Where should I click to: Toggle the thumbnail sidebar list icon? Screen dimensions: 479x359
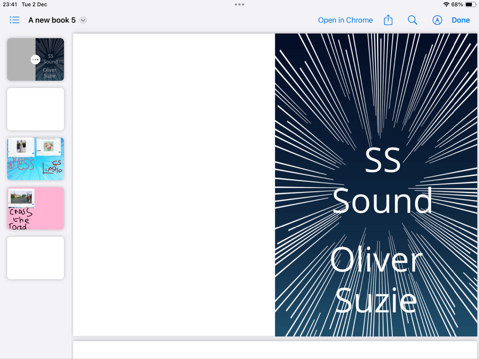[x=15, y=20]
